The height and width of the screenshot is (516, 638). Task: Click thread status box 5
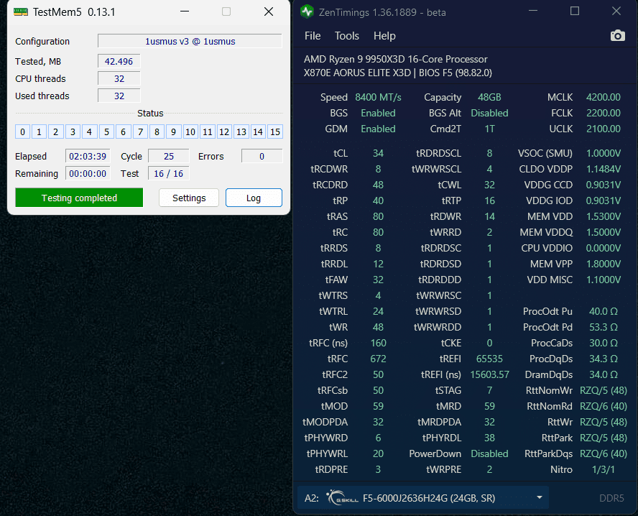(x=106, y=132)
